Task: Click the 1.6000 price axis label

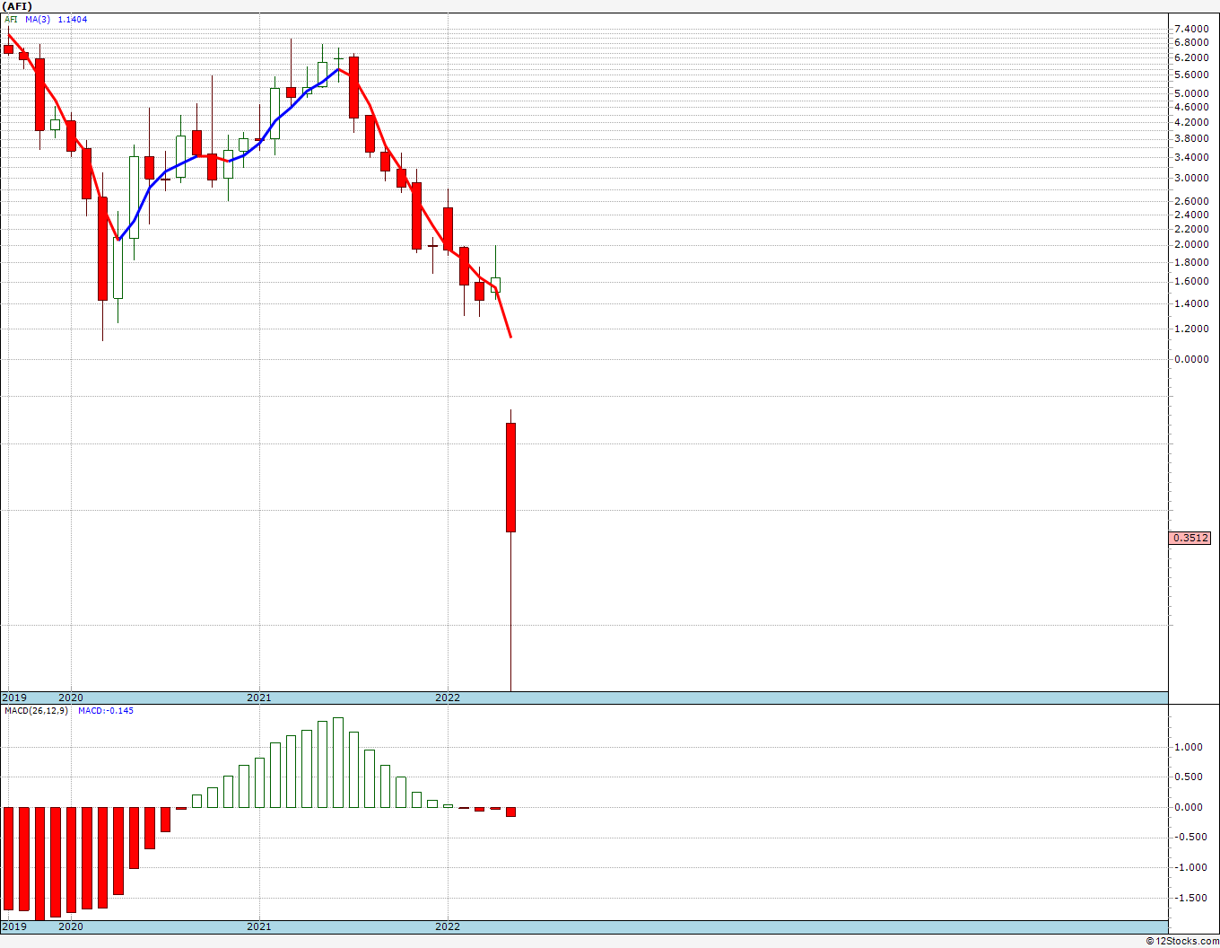Action: [1190, 281]
